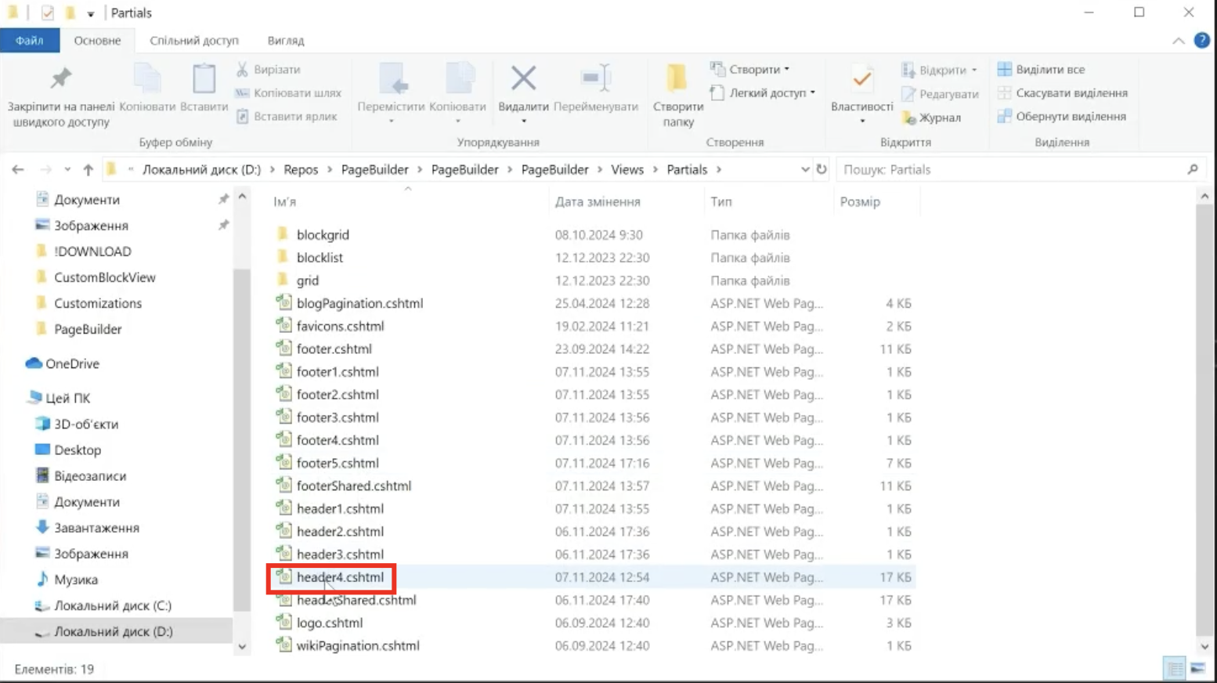
Task: Switch to Спільний доступ tab
Action: (x=193, y=41)
